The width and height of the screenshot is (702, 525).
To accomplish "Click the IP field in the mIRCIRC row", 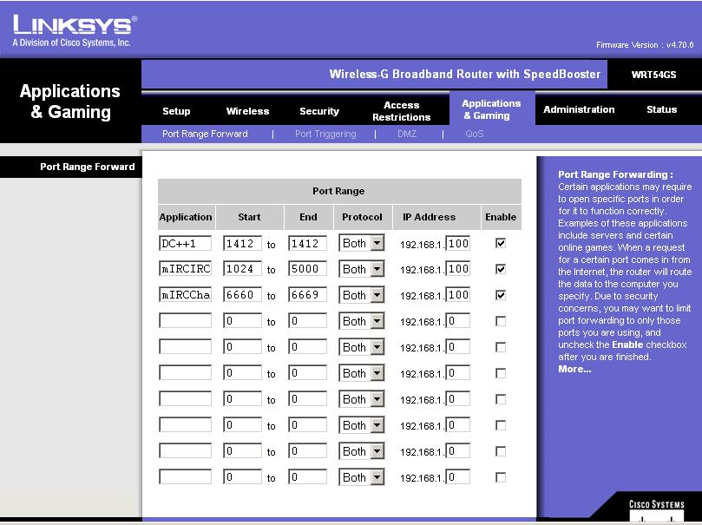I will pos(457,269).
